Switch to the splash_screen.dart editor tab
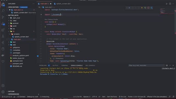This screenshot has height=99, width=176. tap(62, 4)
